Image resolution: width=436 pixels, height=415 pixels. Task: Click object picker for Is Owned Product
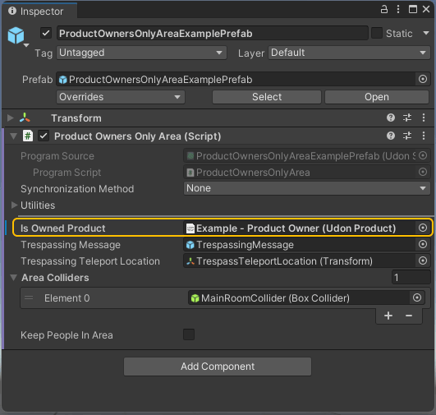click(x=423, y=228)
